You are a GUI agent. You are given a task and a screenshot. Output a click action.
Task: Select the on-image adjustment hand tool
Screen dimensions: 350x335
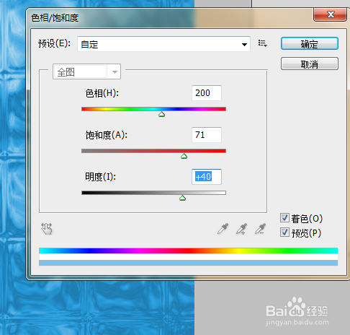point(47,229)
